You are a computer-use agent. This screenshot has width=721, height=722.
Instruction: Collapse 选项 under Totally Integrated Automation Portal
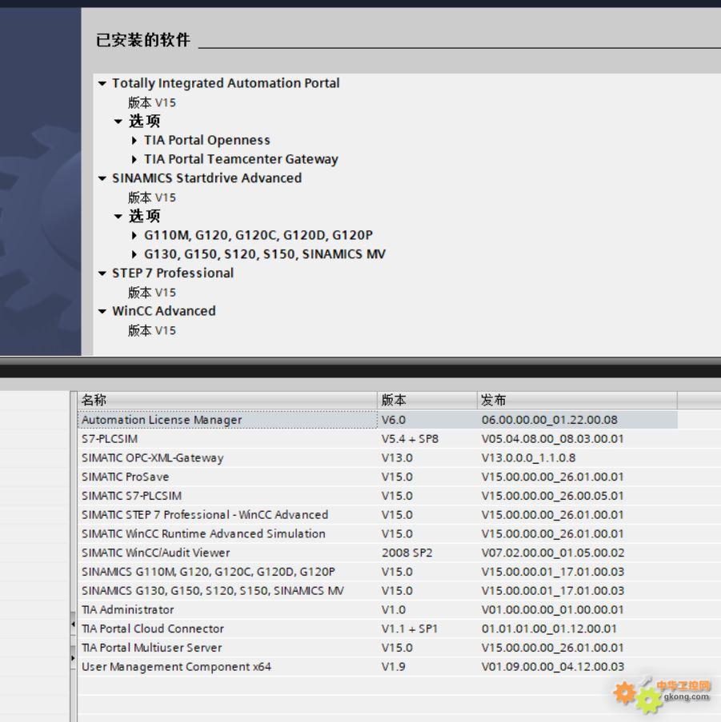[x=118, y=122]
